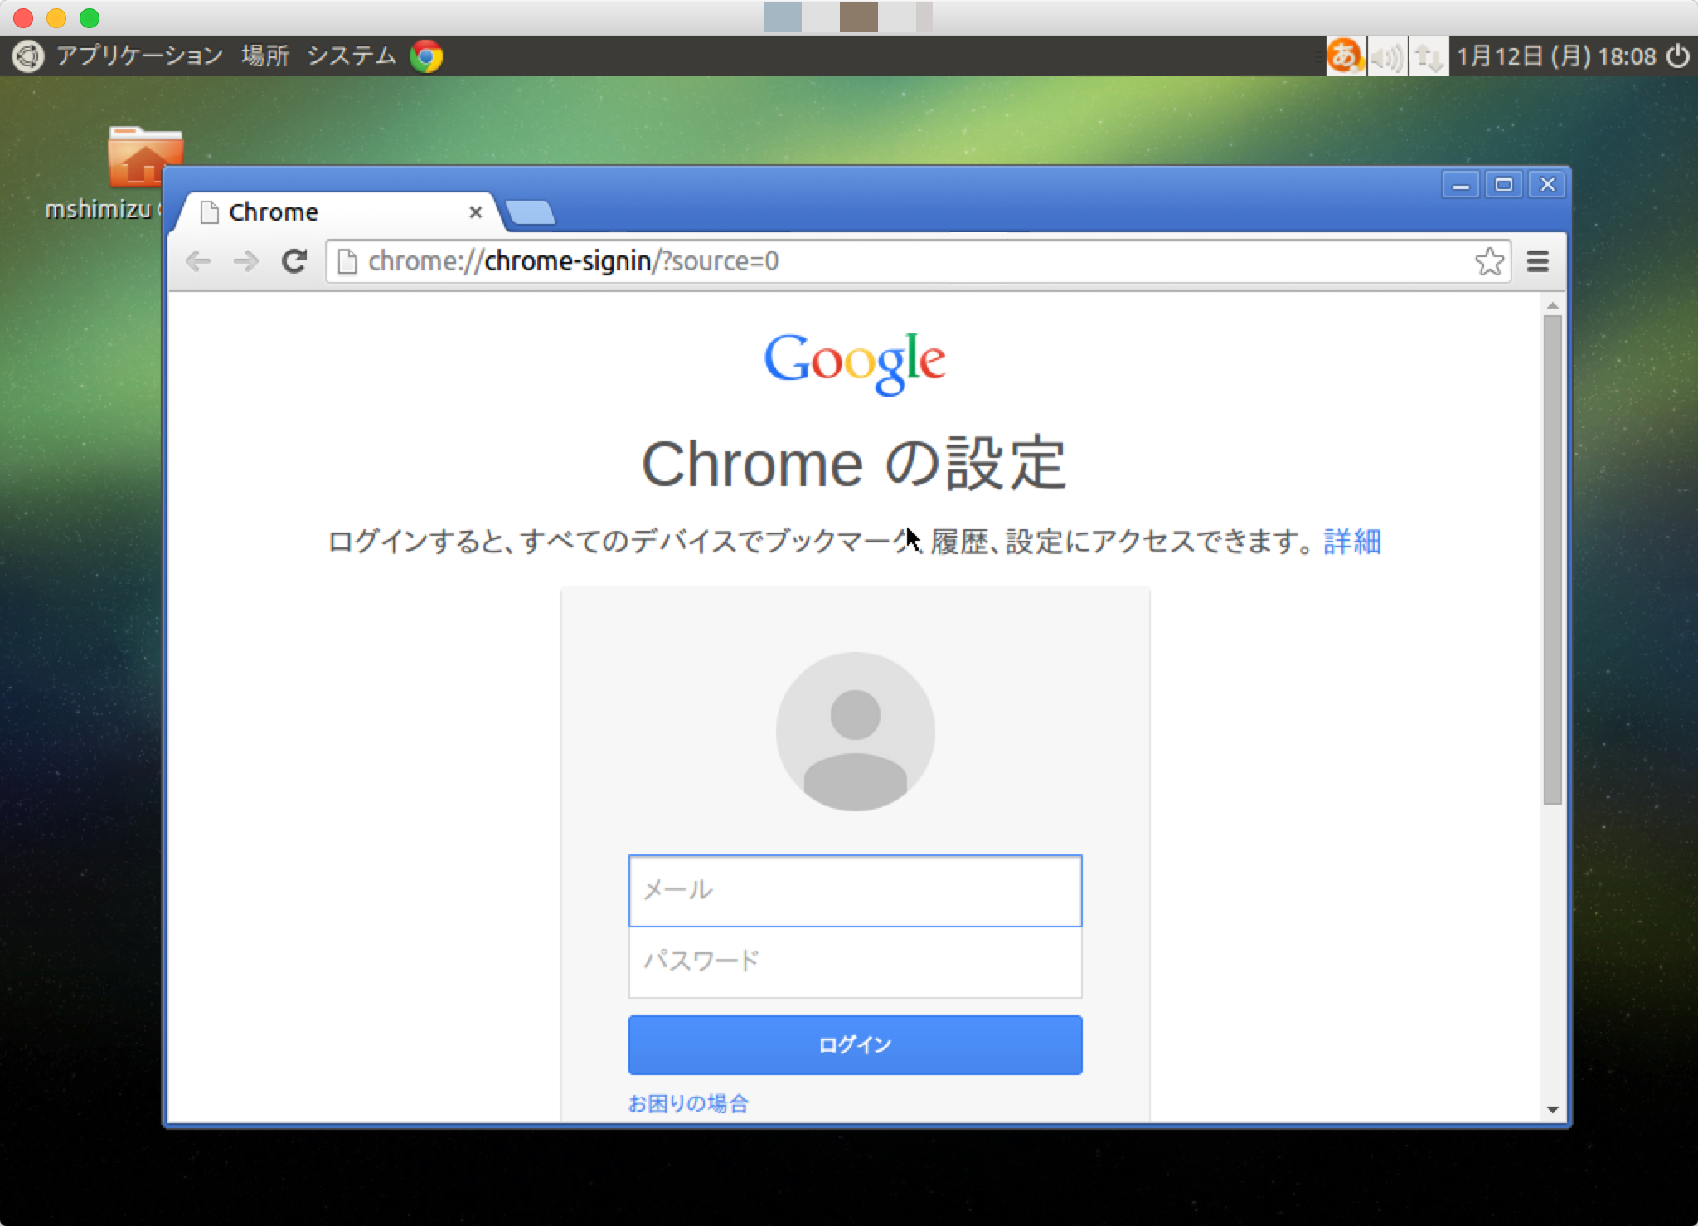Click inside the メール input field
The height and width of the screenshot is (1226, 1698).
[x=856, y=891]
